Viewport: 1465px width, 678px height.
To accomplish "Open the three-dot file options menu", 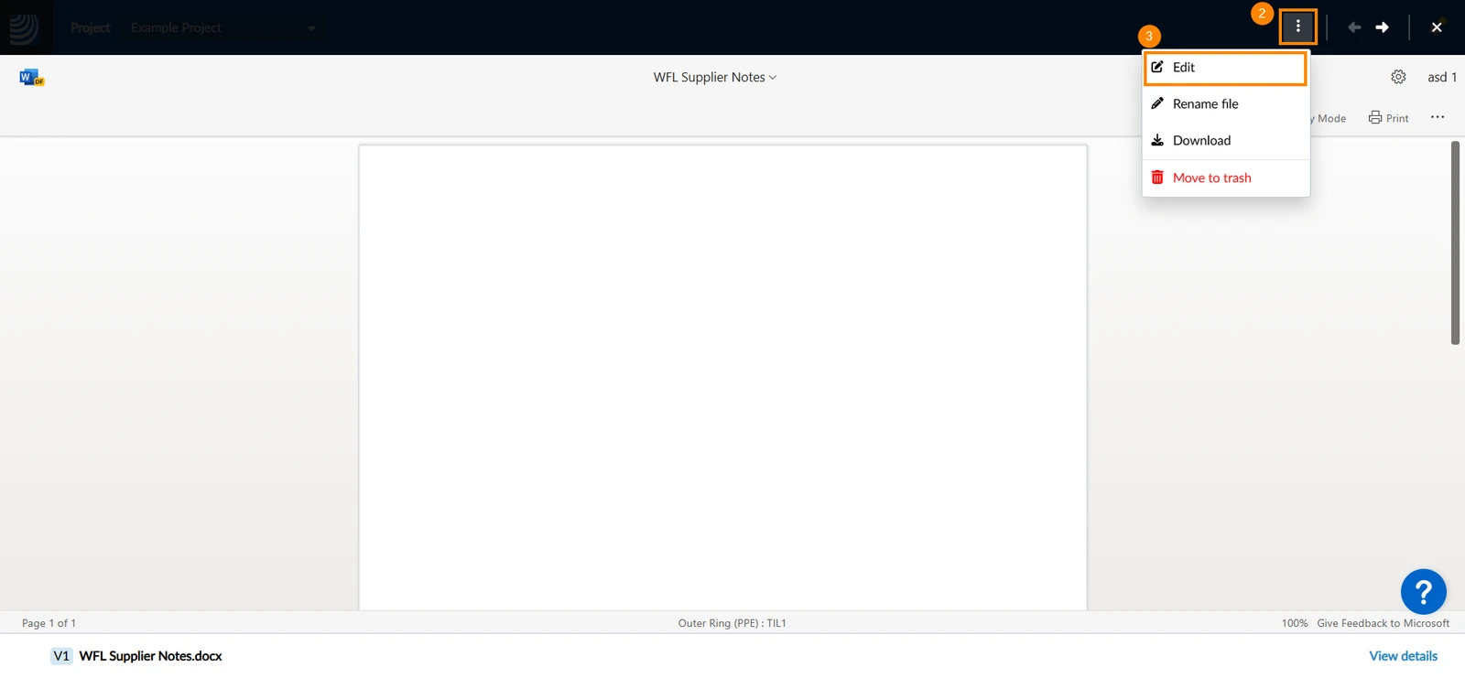I will click(1297, 27).
